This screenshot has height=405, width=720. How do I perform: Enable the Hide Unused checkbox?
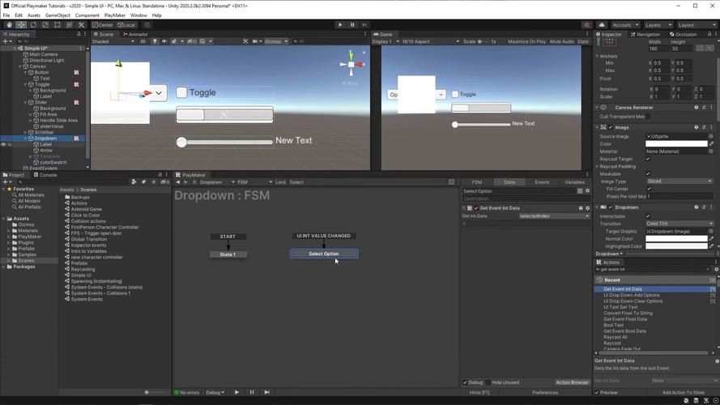(488, 382)
